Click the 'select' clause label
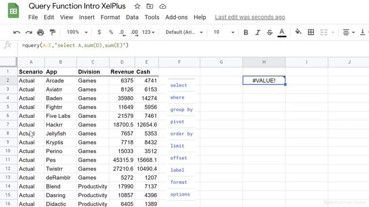The width and height of the screenshot is (369, 207). pos(179,85)
